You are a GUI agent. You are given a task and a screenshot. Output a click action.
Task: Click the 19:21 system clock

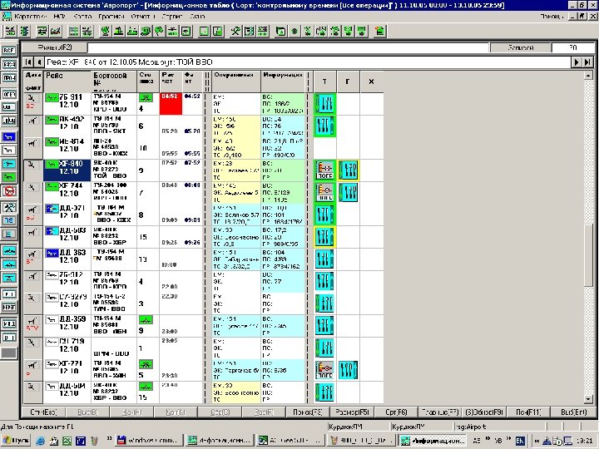[x=585, y=441]
